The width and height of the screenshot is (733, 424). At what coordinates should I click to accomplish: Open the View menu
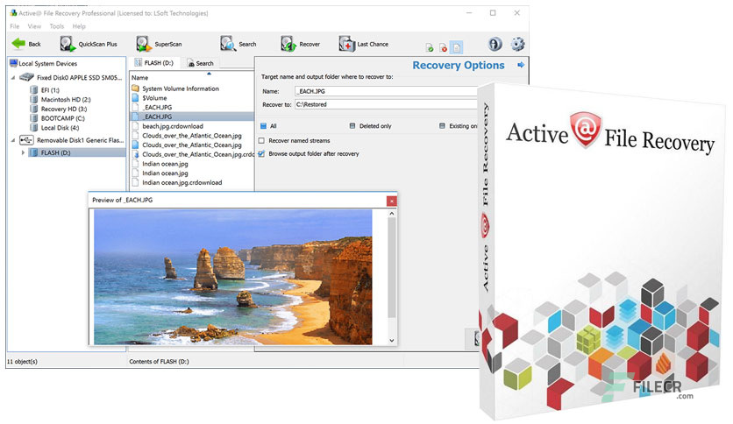click(34, 26)
